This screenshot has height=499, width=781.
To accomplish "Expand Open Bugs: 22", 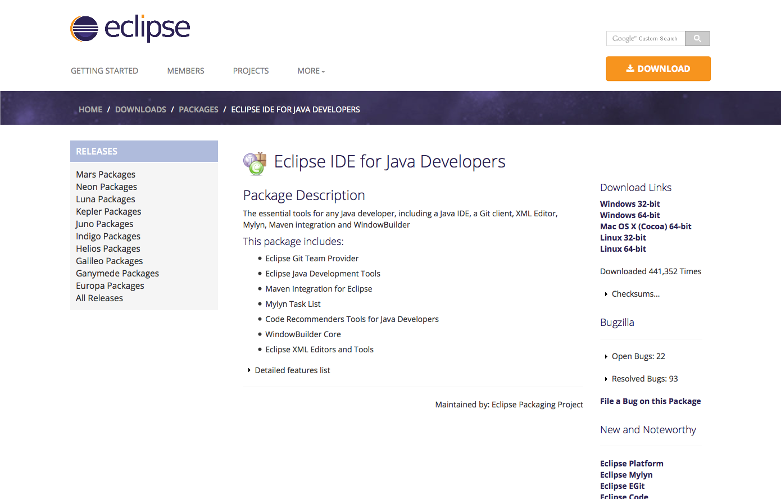I will (x=635, y=356).
